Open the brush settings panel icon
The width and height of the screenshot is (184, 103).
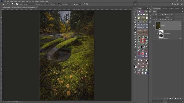[x=17, y=4]
